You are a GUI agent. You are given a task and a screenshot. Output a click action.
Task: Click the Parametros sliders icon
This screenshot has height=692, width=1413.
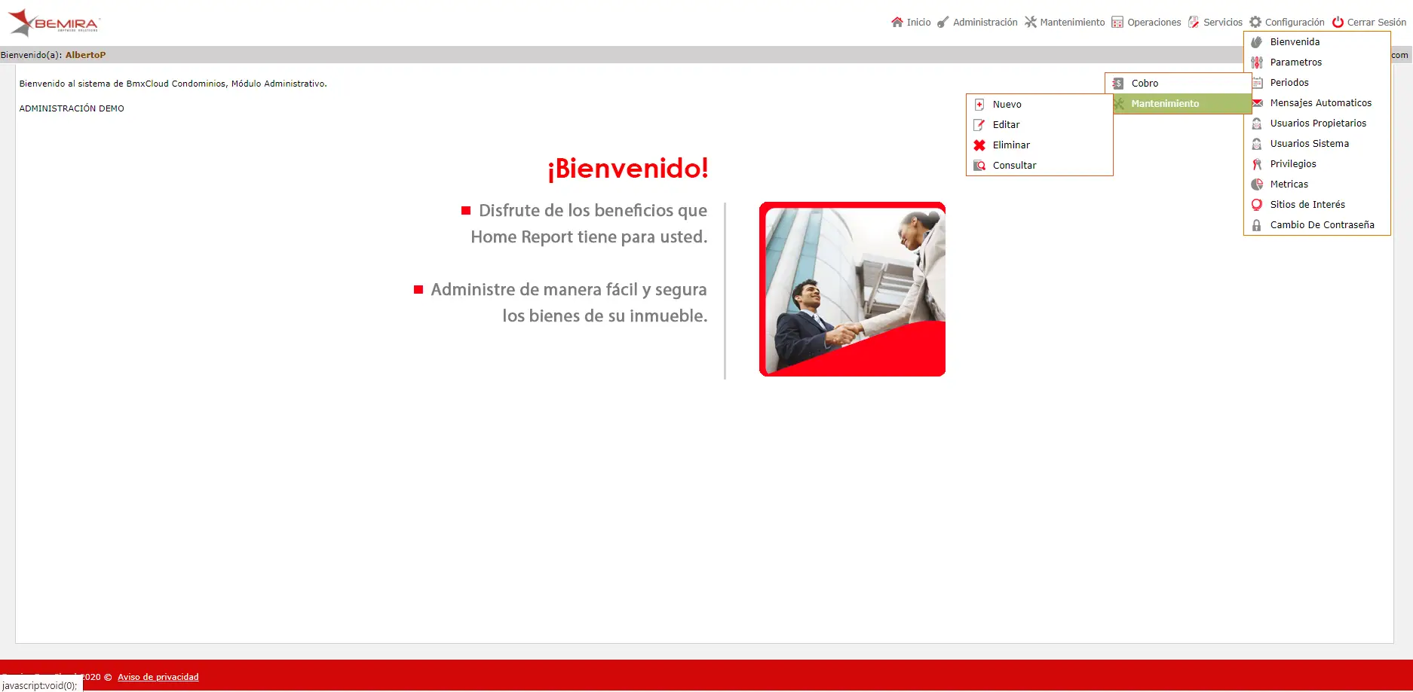point(1257,62)
